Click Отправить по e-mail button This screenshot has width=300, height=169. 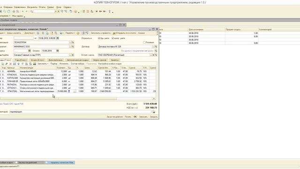[124, 33]
